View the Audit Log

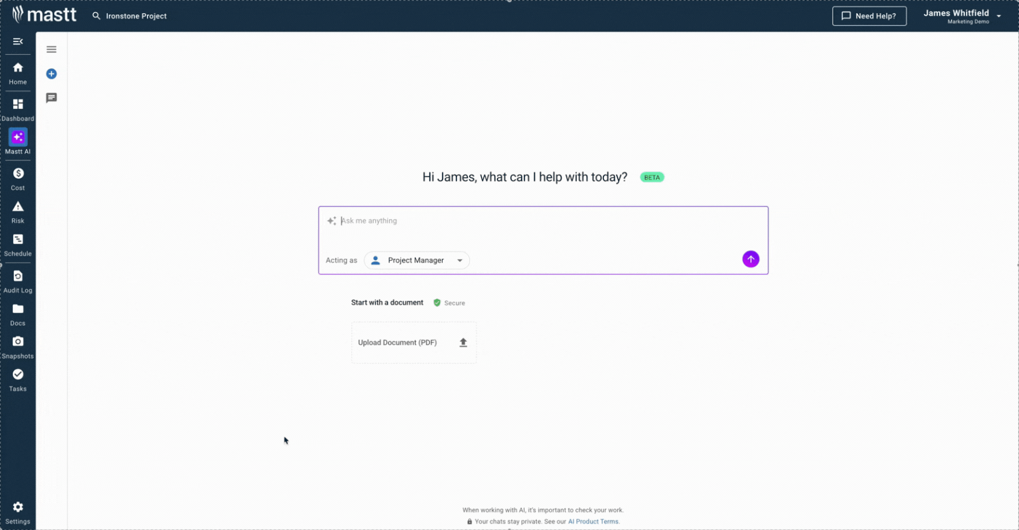click(18, 280)
